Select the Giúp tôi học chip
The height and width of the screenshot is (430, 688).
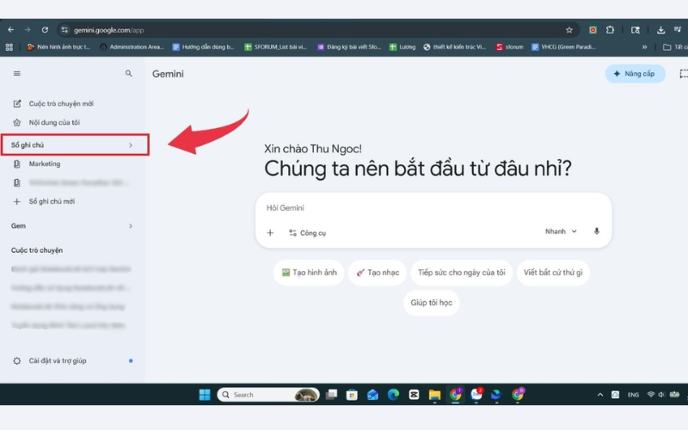click(x=432, y=303)
